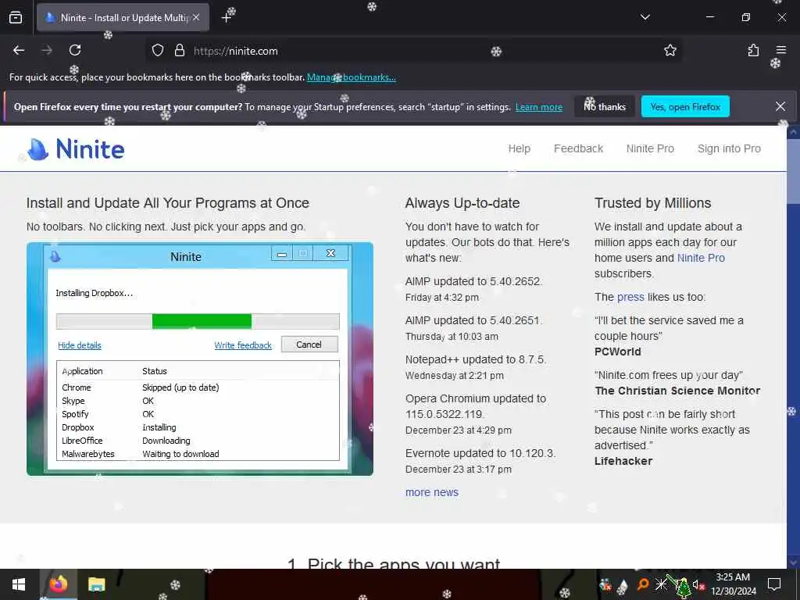The height and width of the screenshot is (600, 800).
Task: Click the No thanks button
Action: (605, 106)
